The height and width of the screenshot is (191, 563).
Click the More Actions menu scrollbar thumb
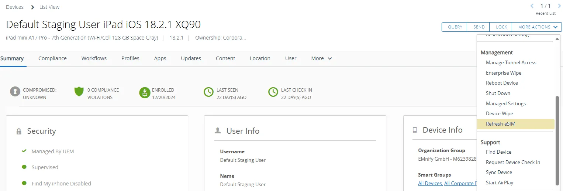(557, 140)
